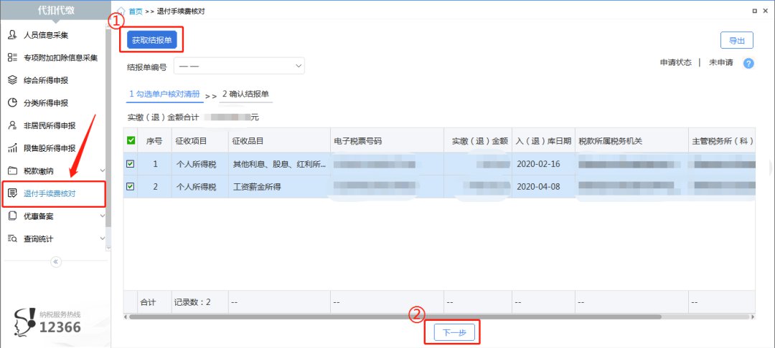
Task: Click the 征收品目 column header
Action: [x=279, y=140]
